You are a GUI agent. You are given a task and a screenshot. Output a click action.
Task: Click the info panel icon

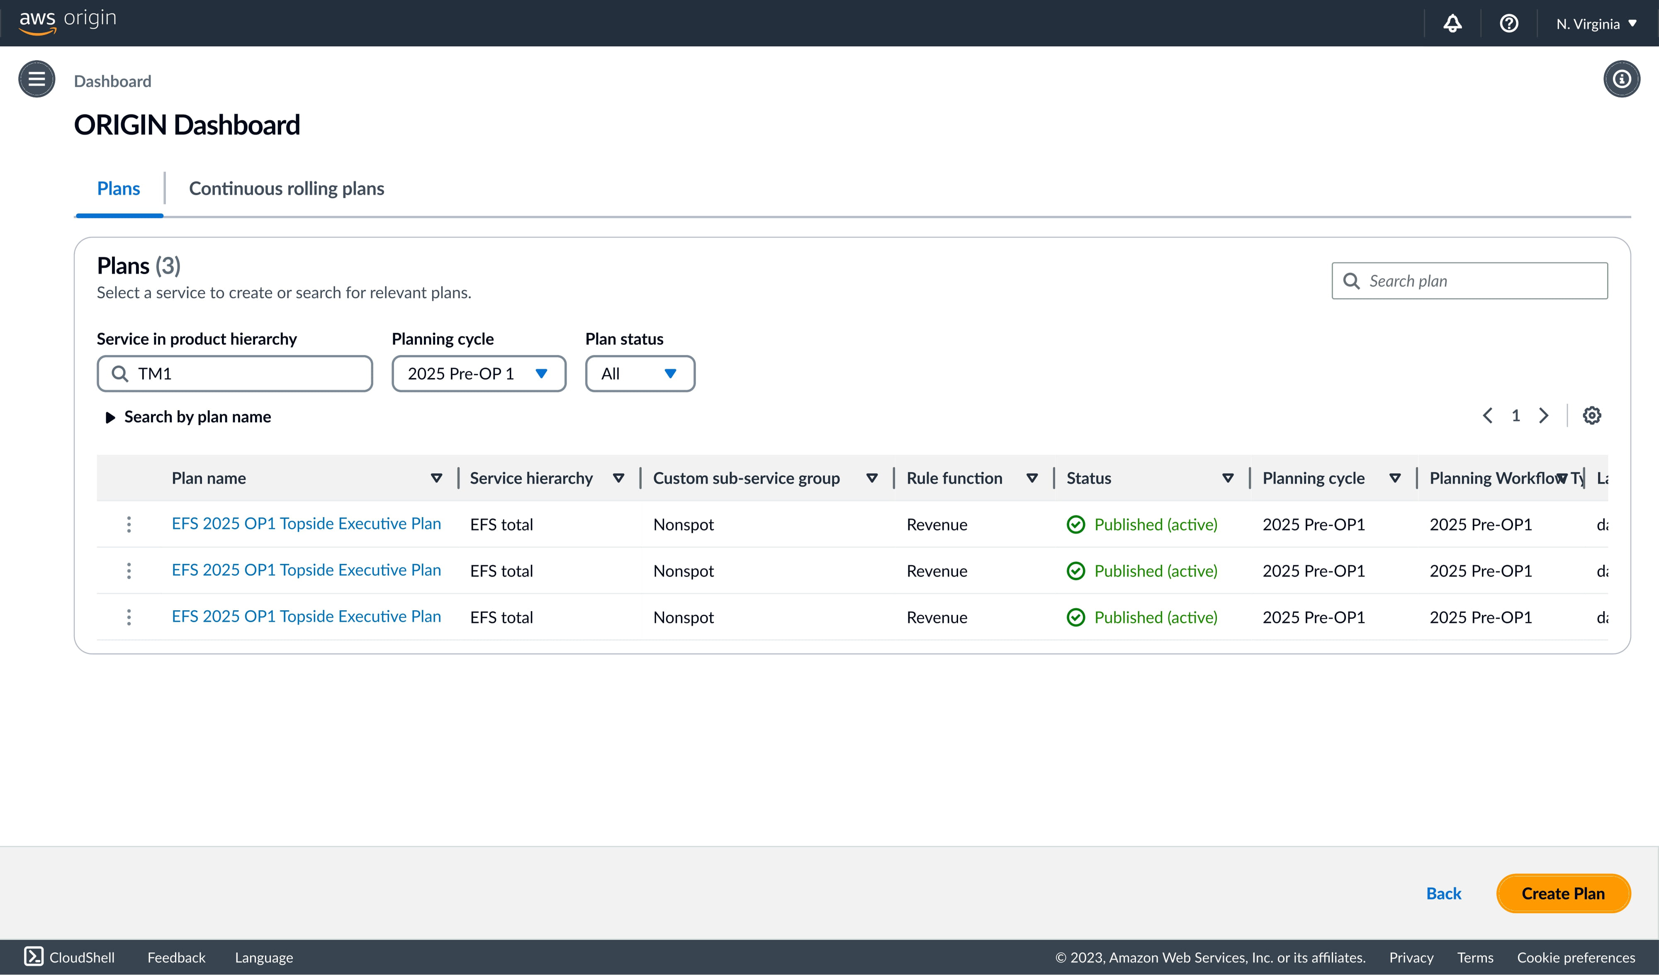[x=1621, y=79]
